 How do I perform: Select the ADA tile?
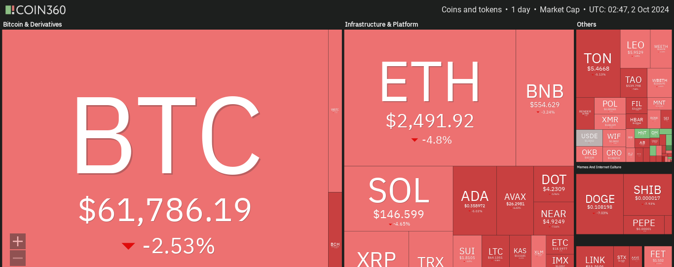pos(475,200)
